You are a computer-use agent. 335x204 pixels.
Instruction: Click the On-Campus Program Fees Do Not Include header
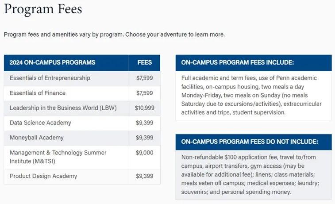click(x=250, y=142)
